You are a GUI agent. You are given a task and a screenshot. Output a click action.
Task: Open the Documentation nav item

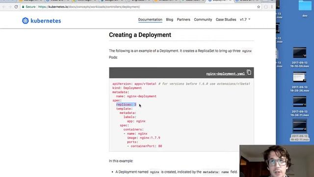point(150,20)
